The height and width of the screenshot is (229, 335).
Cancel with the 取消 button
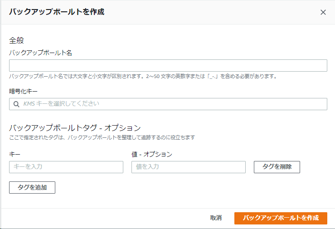(216, 218)
